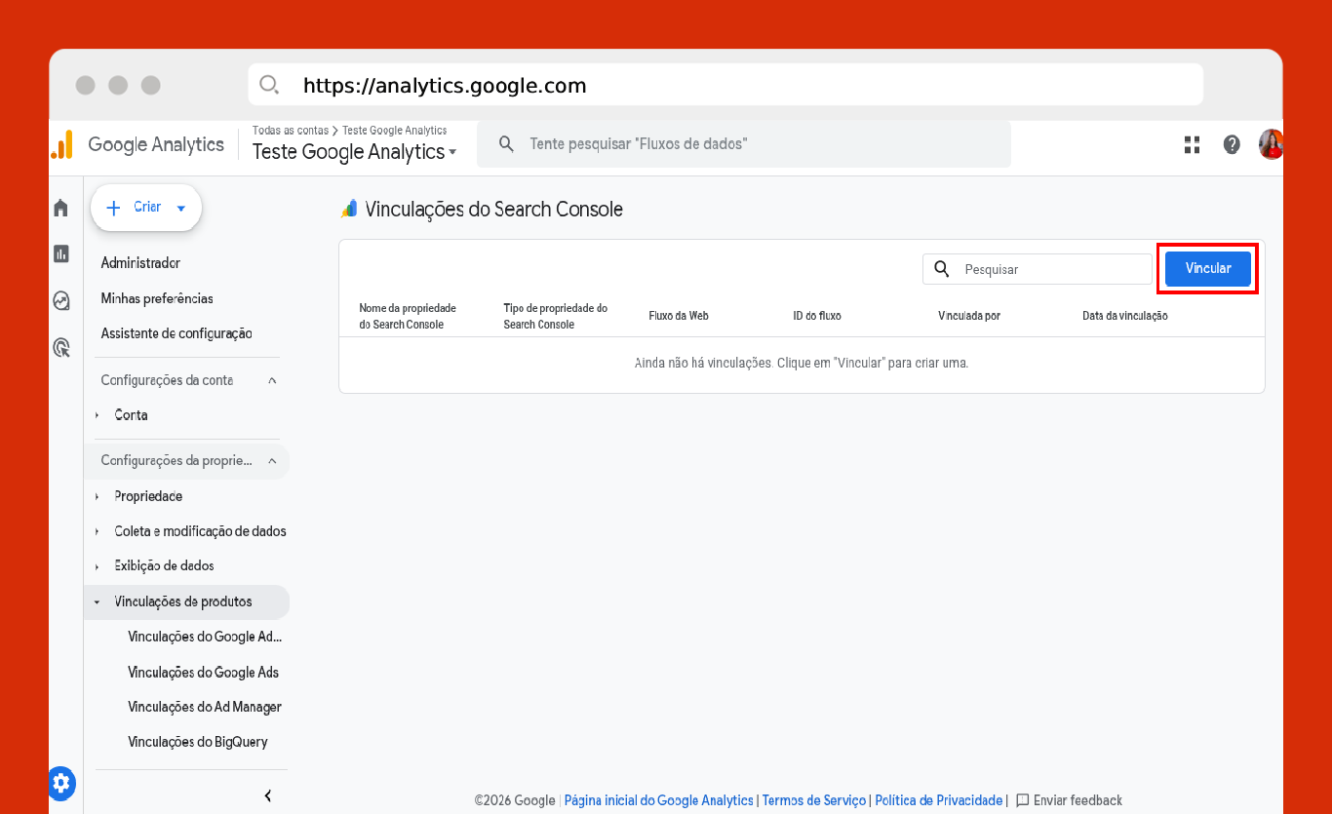Click the Admin gear icon
The image size is (1332, 814).
click(x=61, y=782)
